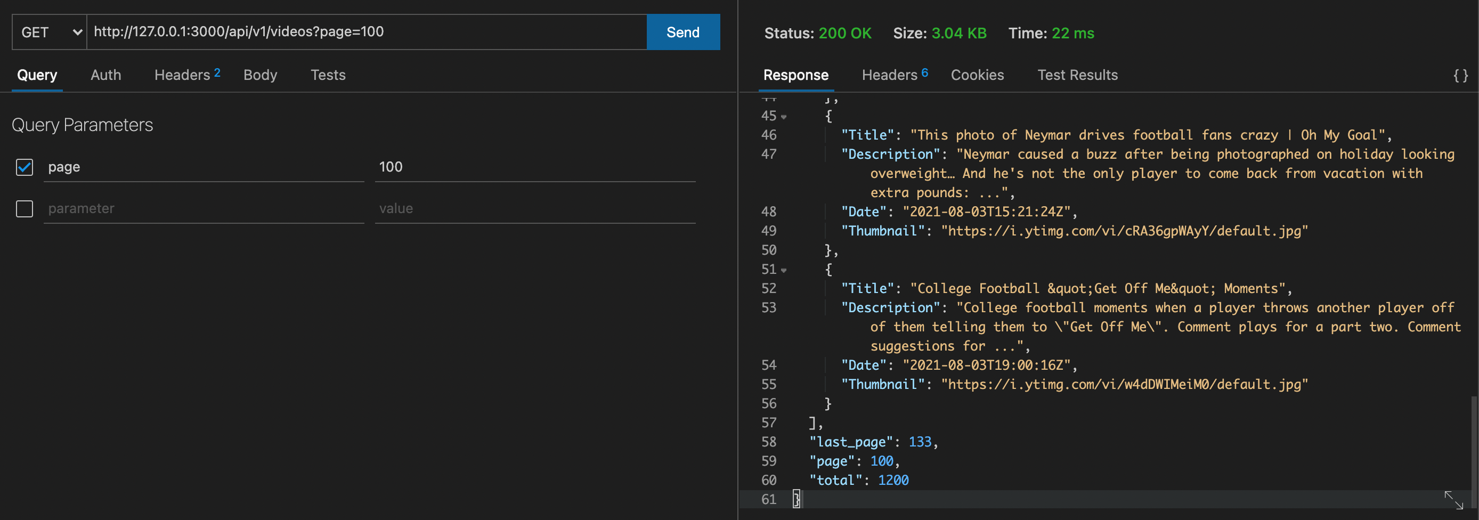The image size is (1479, 520).
Task: Open the request Headers 2 tab
Action: click(187, 75)
